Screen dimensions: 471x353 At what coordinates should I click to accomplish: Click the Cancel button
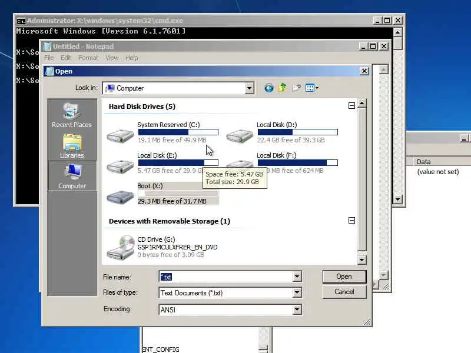pyautogui.click(x=344, y=292)
